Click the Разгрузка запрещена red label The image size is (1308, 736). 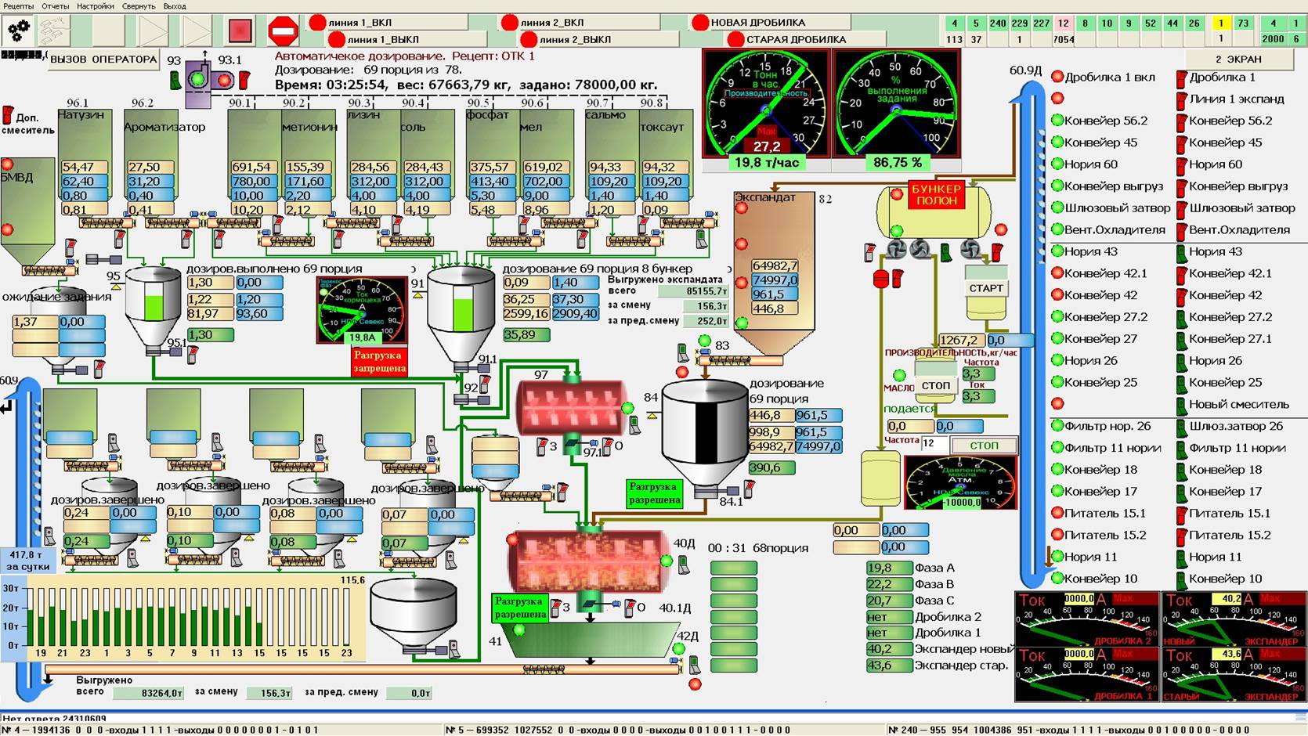click(x=379, y=362)
